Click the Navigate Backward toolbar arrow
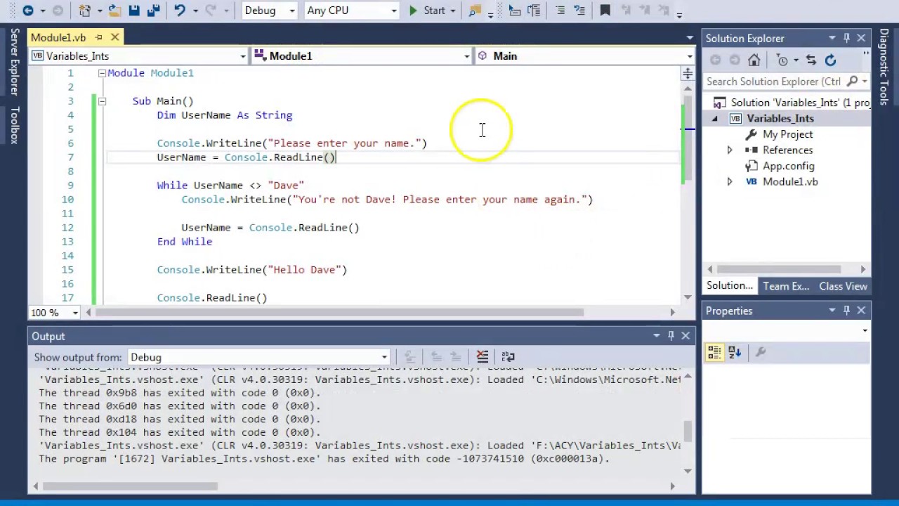 click(x=27, y=11)
